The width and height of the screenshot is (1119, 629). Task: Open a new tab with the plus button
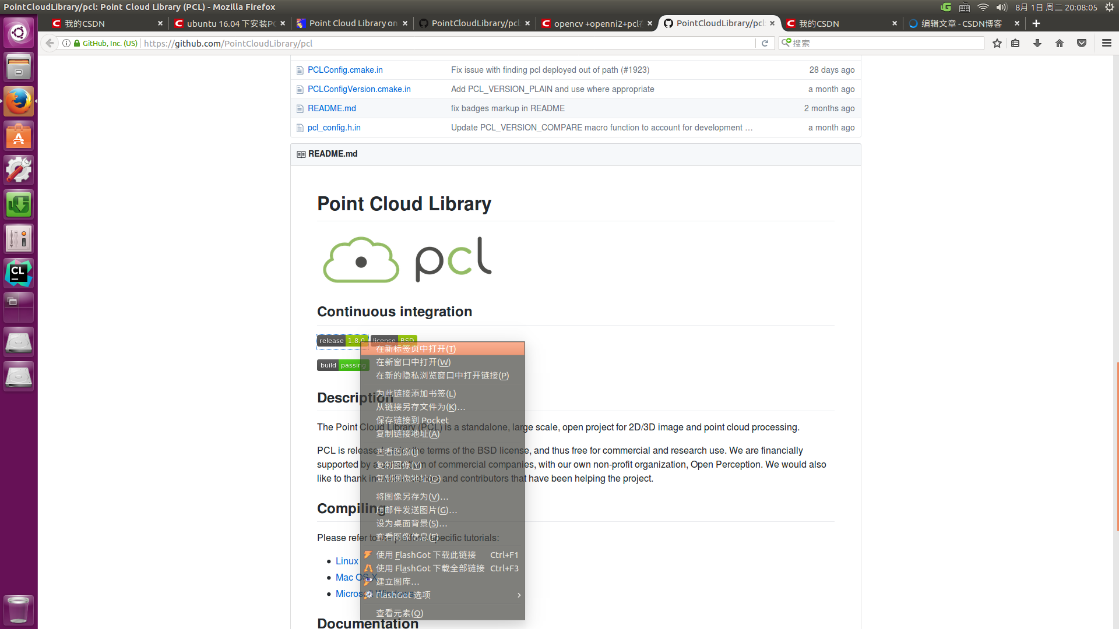1036,23
